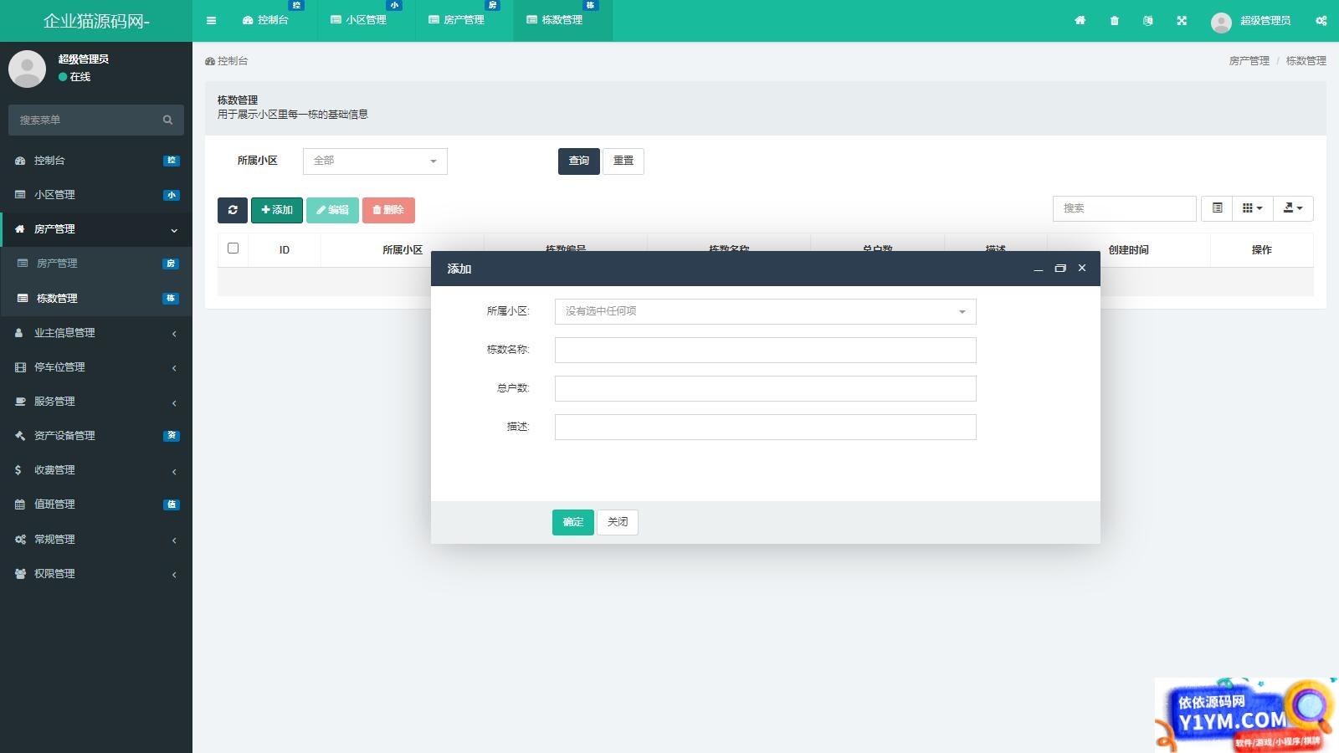This screenshot has height=753, width=1339.
Task: Expand the 业主信息管理 sidebar menu
Action: click(x=96, y=333)
